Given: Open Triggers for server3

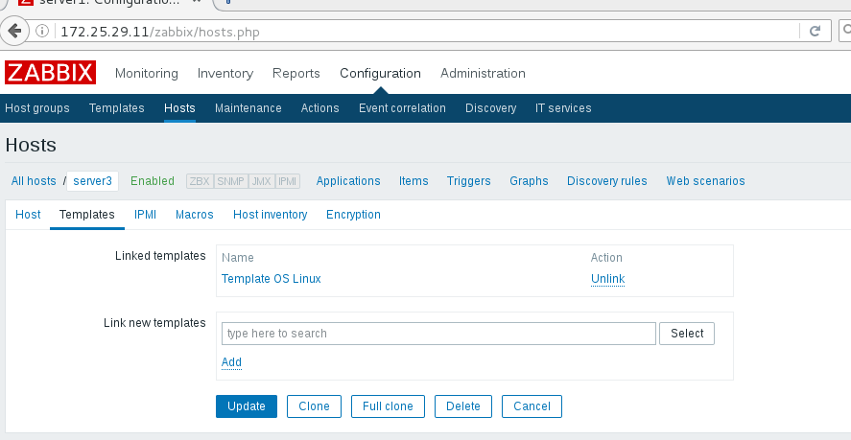Looking at the screenshot, I should click(x=469, y=181).
